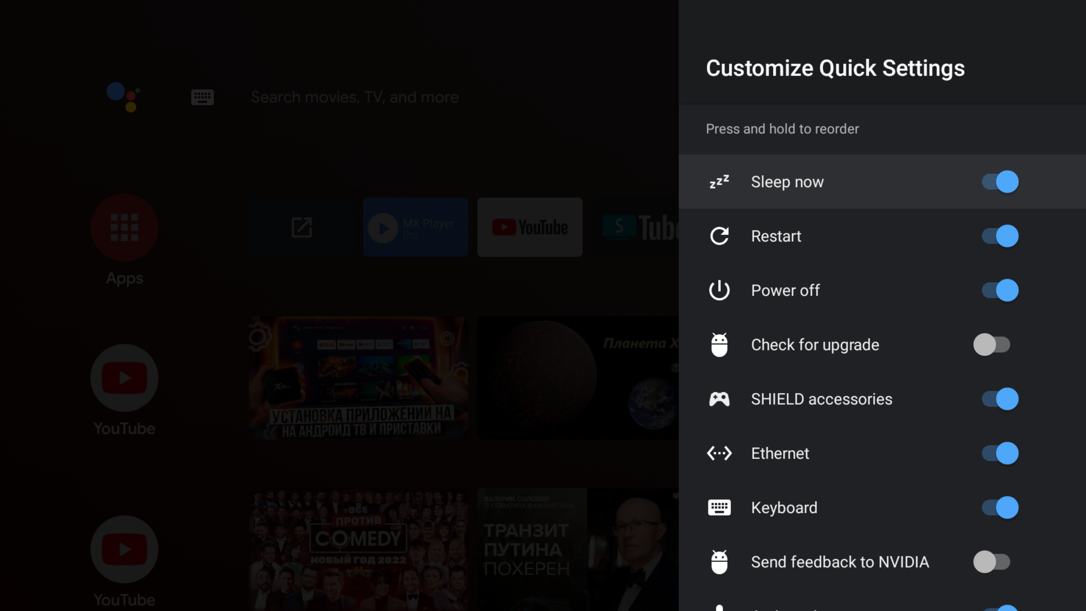Click the Search movies, TV, and more field
Screen dimensions: 1086x611
point(355,97)
